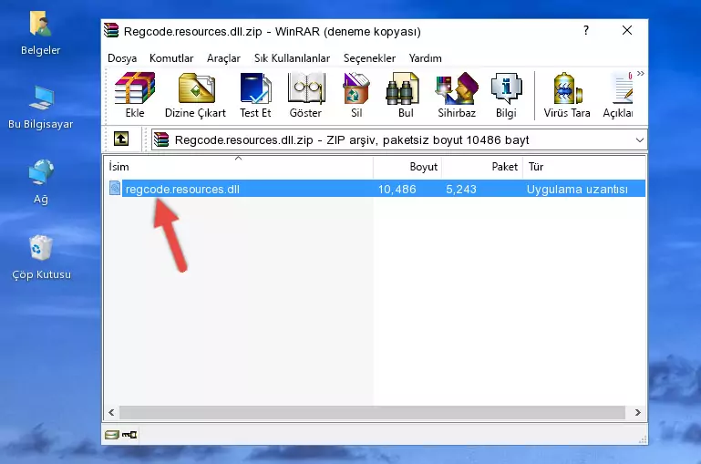Click the disk drive icon in status bar
This screenshot has width=701, height=464.
112,435
